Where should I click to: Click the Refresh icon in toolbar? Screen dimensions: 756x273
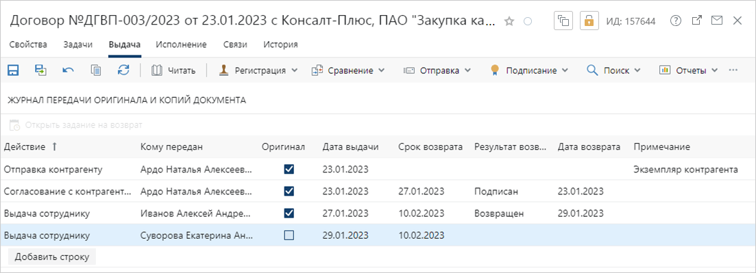(123, 70)
